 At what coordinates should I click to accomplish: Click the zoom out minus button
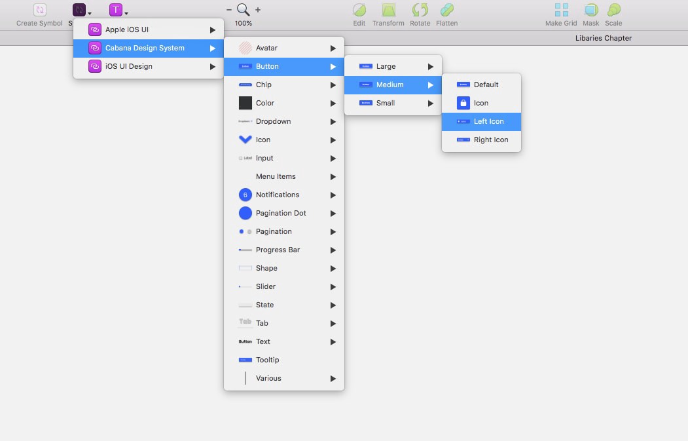pos(228,10)
